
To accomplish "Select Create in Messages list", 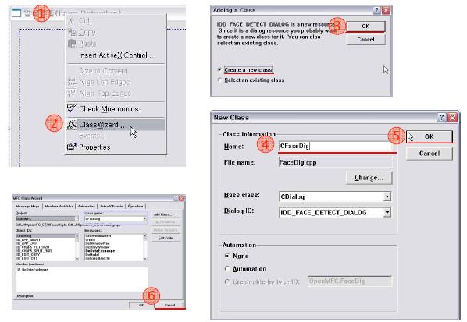I will click(x=114, y=239).
